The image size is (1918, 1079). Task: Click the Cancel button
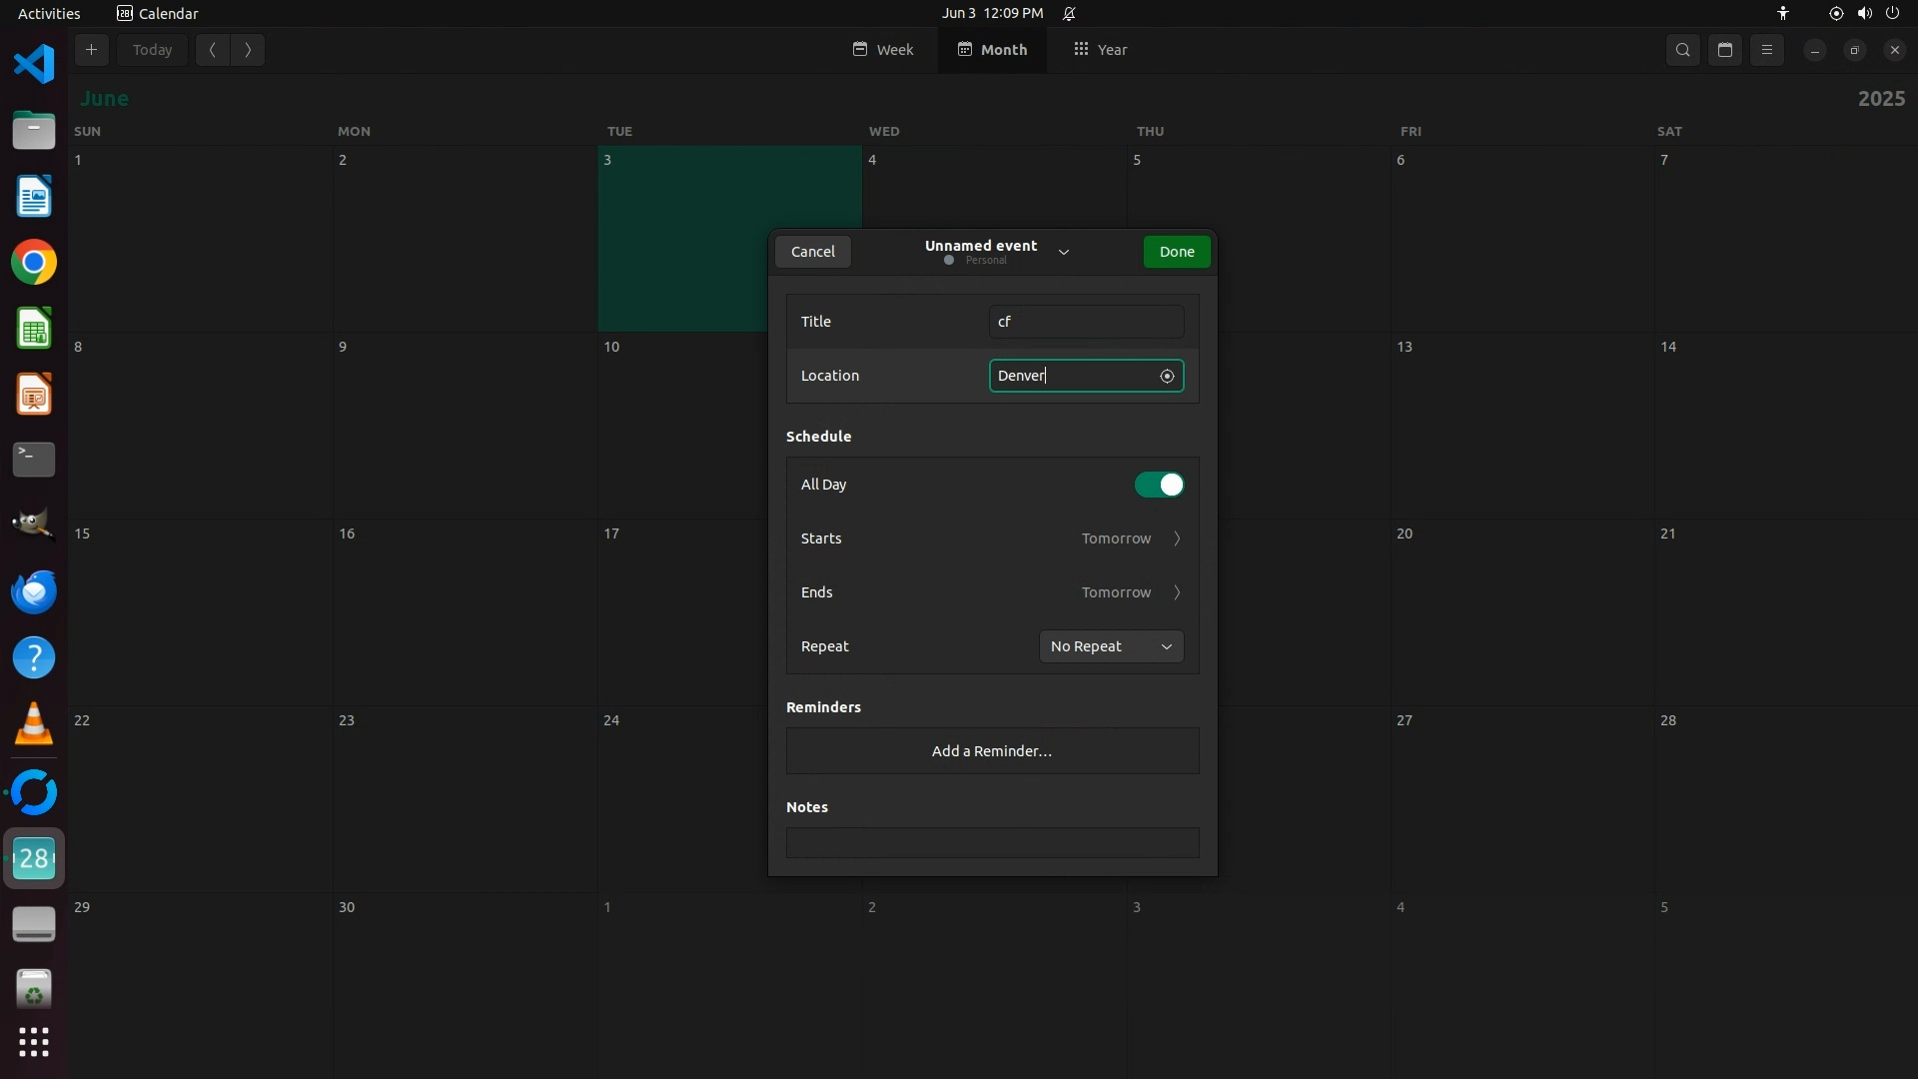813,252
